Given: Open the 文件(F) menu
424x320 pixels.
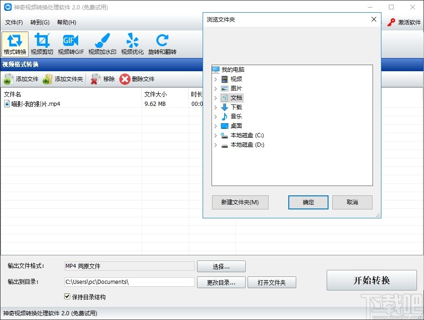Looking at the screenshot, I should [14, 22].
